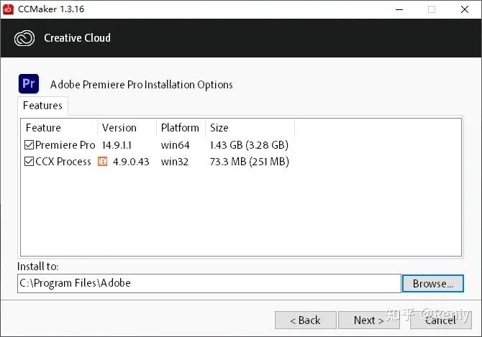Screen dimensions: 482x337
Task: Sort by the Platform column header
Action: coord(181,128)
